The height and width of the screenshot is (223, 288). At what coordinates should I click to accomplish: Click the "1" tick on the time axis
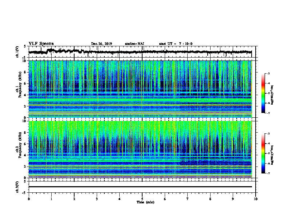[x=51, y=199]
